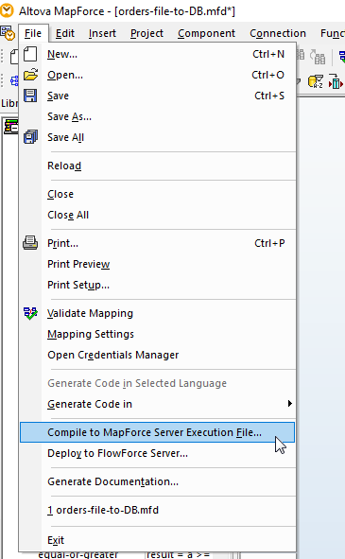The width and height of the screenshot is (345, 559).
Task: Click the sort A-Z database toolbar icon
Action: 316,81
